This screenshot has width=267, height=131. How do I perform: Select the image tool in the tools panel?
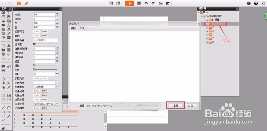[3, 13]
